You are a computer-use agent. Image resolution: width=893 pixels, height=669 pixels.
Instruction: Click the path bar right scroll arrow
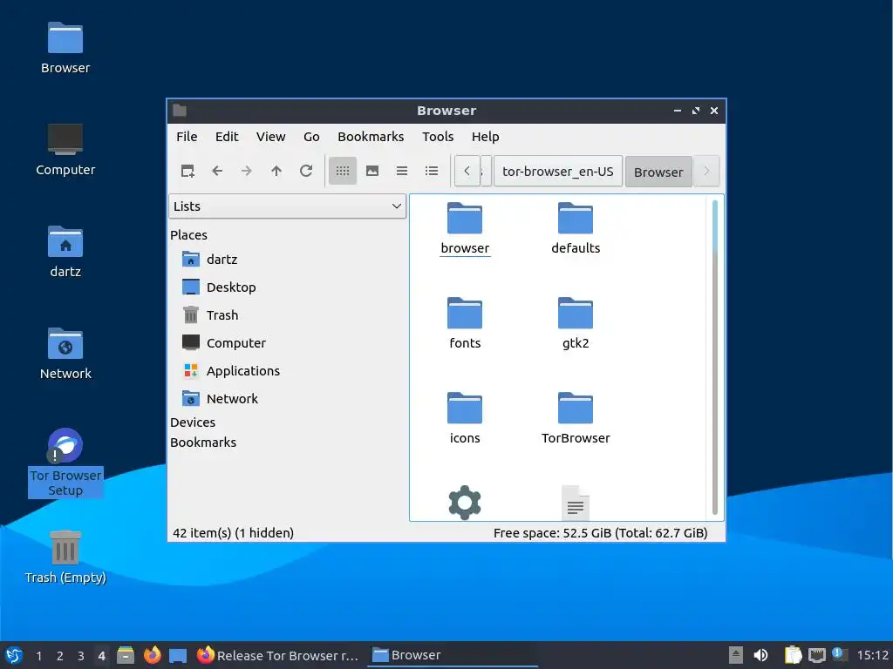pos(706,172)
